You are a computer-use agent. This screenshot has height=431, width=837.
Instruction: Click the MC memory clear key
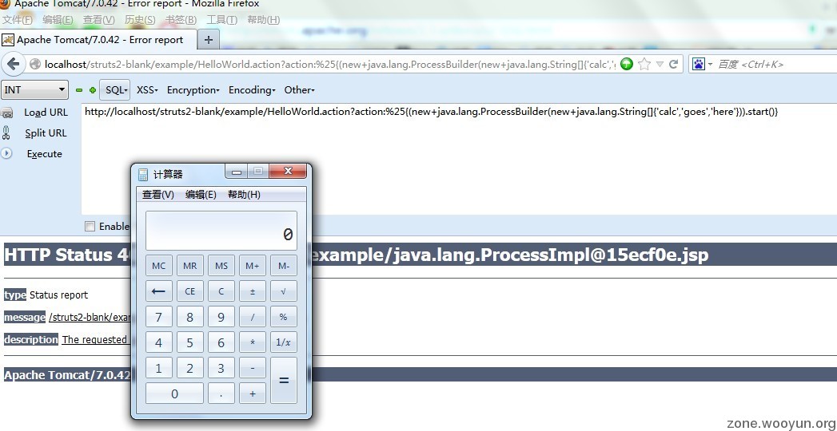pyautogui.click(x=158, y=266)
